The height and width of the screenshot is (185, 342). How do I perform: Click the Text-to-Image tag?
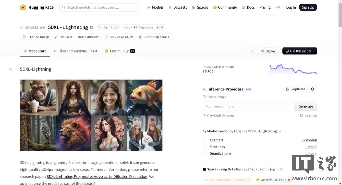point(36,37)
